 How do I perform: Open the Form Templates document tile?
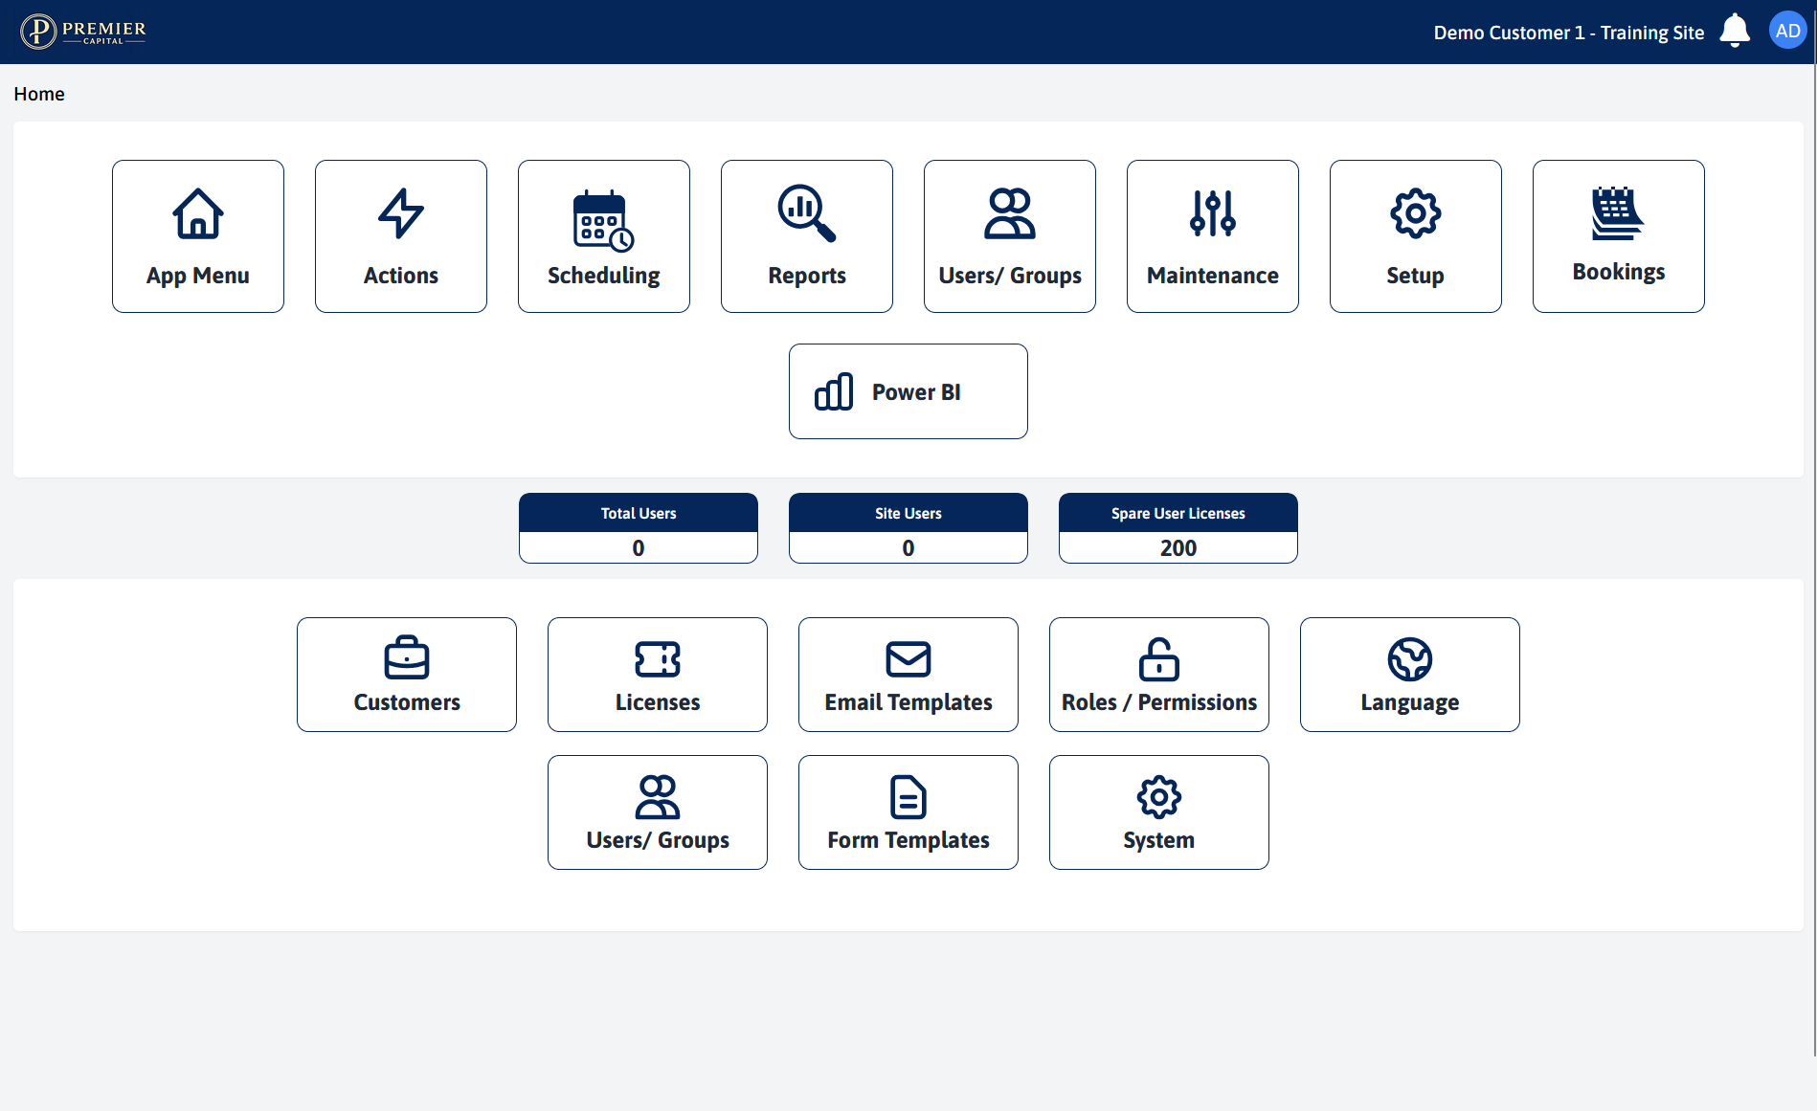tap(908, 812)
